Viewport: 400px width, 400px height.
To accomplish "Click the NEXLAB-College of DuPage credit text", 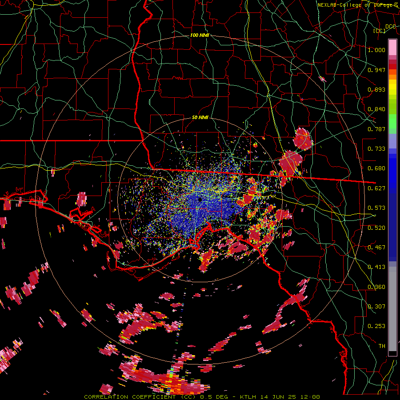I will [x=358, y=5].
